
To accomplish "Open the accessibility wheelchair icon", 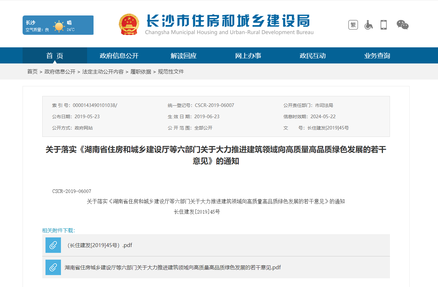I will (368, 25).
